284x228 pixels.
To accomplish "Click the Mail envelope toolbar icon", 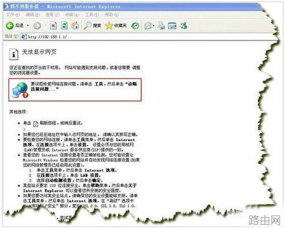I will 148,26.
